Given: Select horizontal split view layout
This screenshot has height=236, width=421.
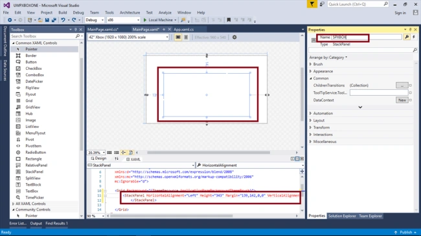Looking at the screenshot, I should [297, 159].
